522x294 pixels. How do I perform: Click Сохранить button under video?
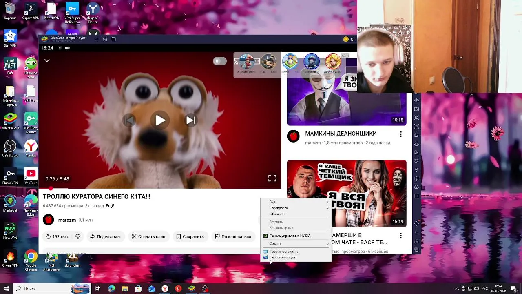190,236
